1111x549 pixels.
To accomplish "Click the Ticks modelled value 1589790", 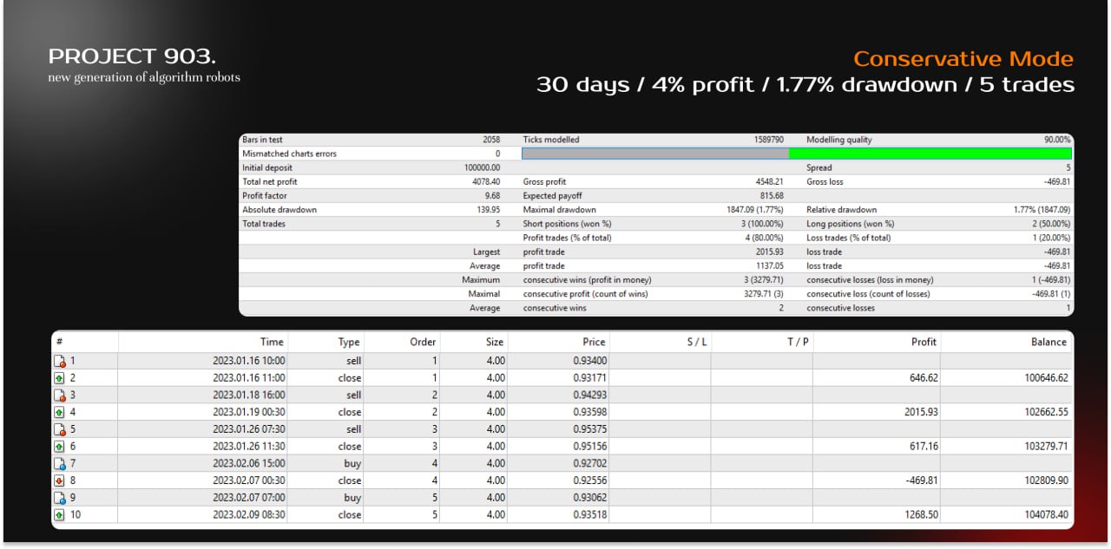I will pos(769,140).
